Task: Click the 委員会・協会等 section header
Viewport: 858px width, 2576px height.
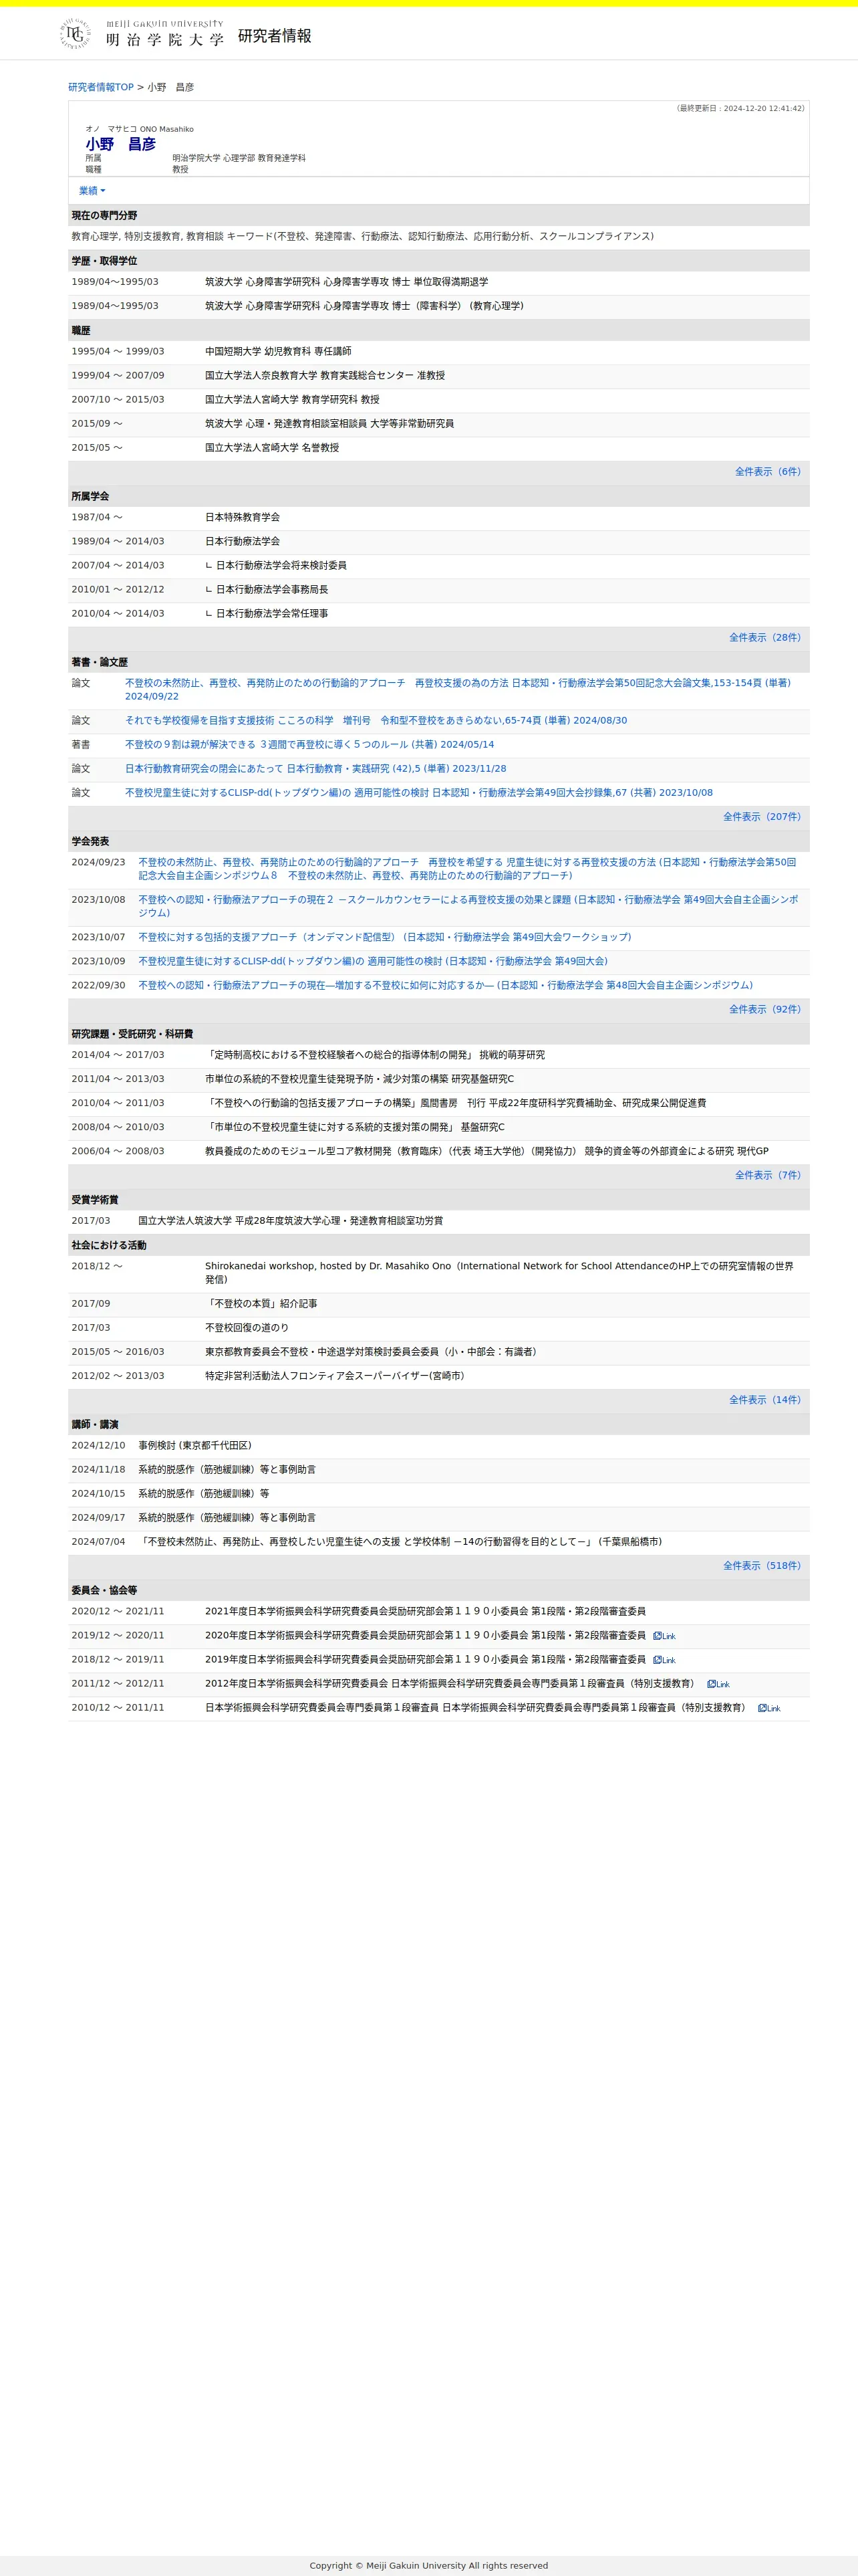Action: pyautogui.click(x=438, y=1590)
